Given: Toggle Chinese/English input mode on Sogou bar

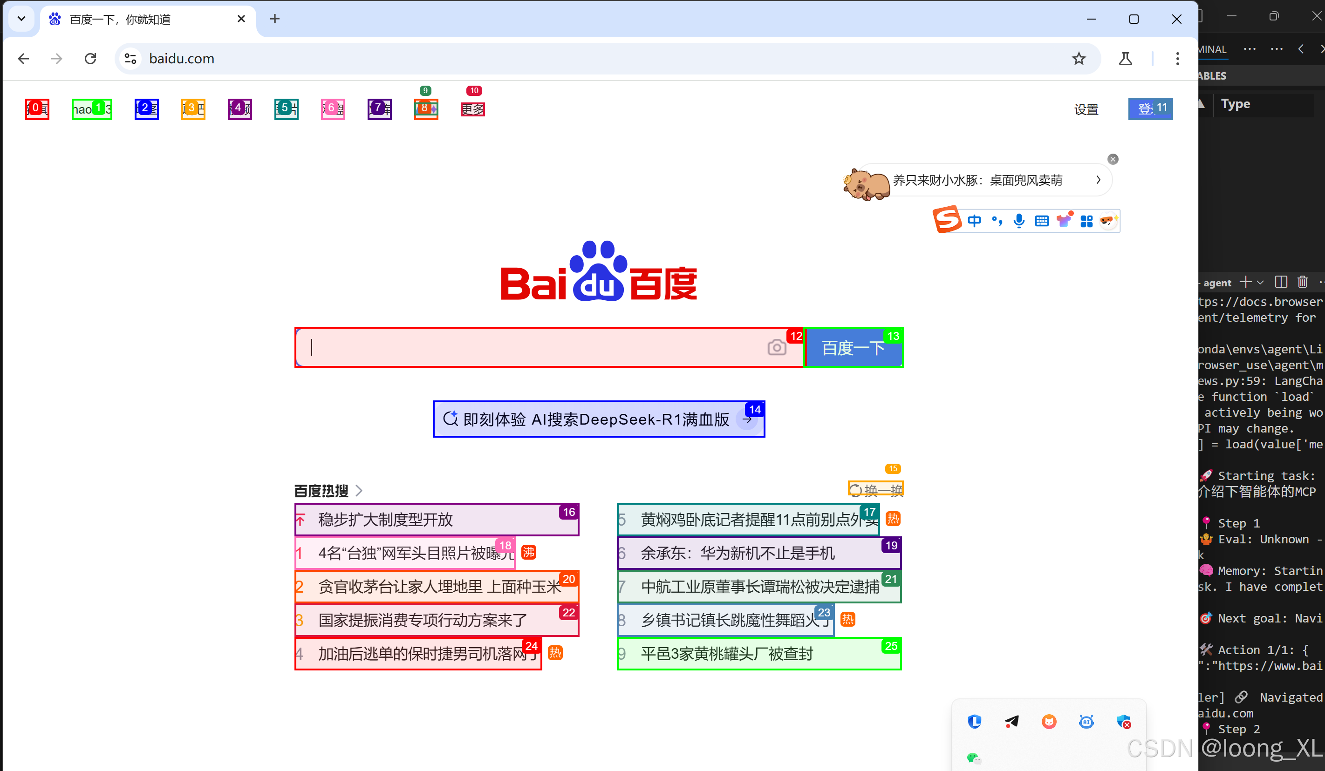Looking at the screenshot, I should tap(974, 221).
